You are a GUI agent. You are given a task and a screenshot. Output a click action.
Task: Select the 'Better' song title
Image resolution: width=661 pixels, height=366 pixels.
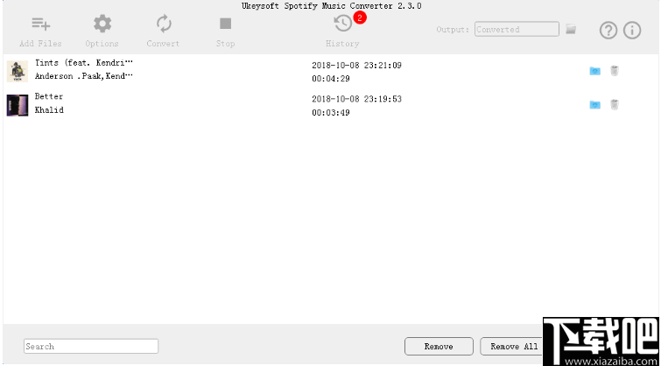49,96
